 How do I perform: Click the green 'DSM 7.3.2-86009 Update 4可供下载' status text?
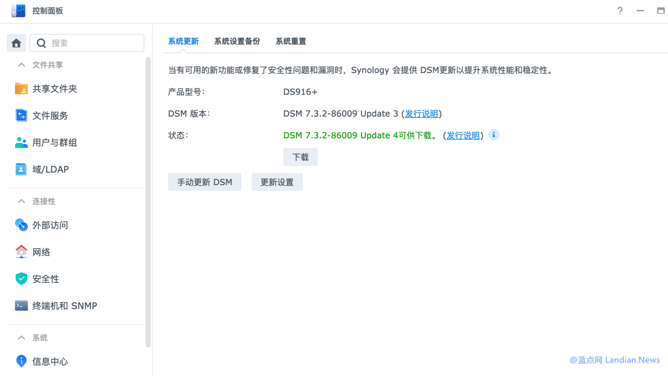360,135
